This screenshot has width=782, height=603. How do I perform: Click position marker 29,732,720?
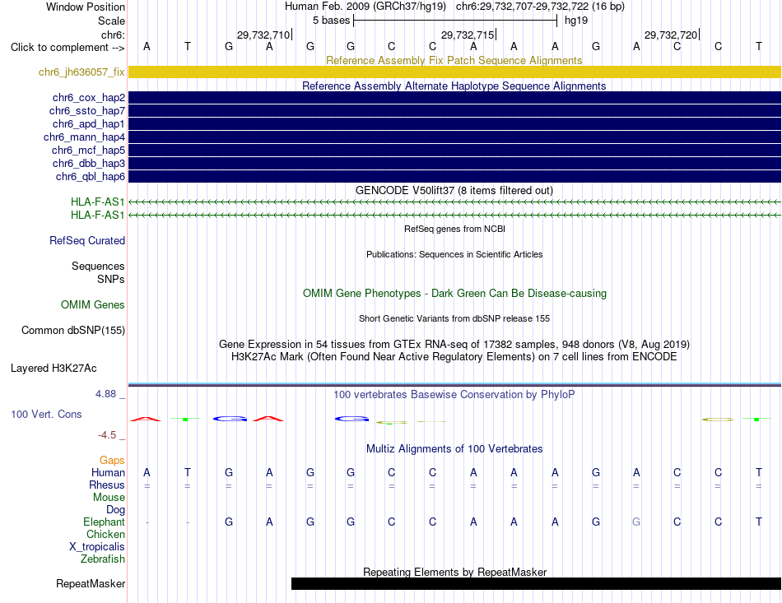671,35
